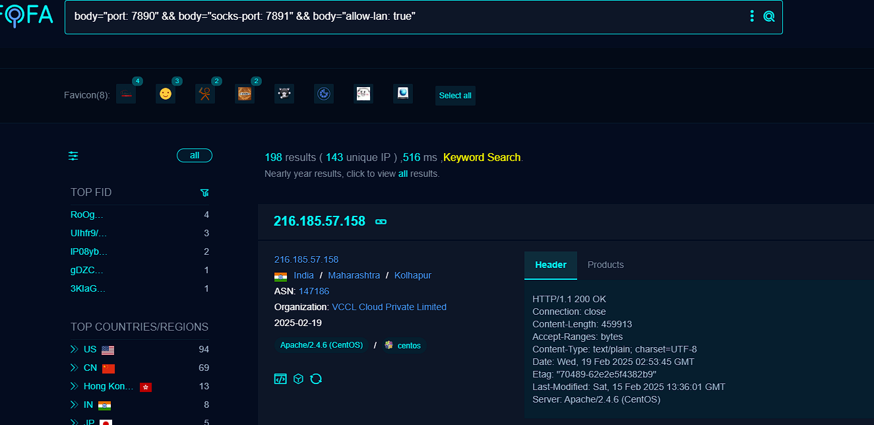Click the search magnifier icon in query bar
Viewport: 874px width, 425px height.
point(768,16)
